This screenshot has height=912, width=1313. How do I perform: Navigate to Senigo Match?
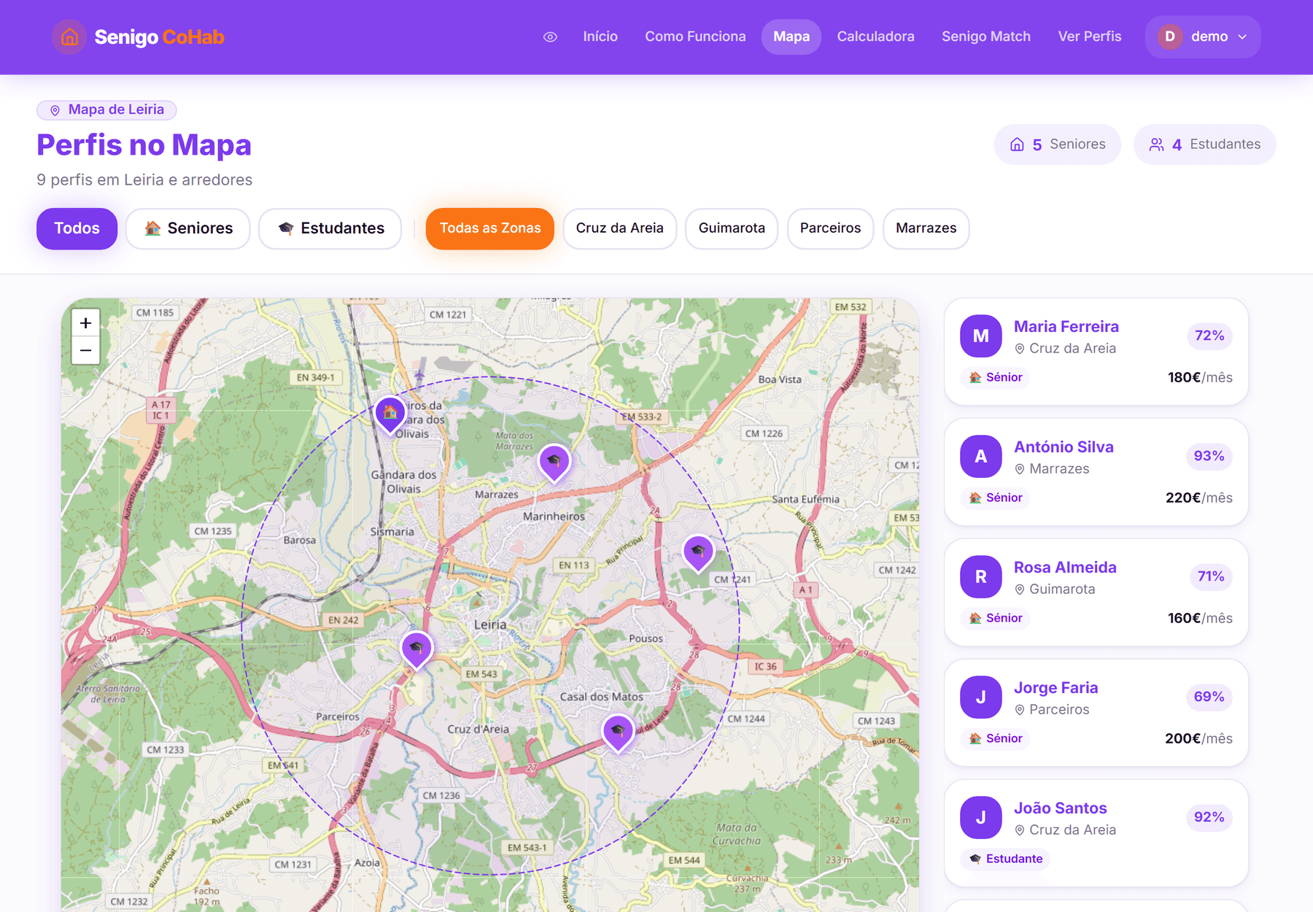click(986, 36)
